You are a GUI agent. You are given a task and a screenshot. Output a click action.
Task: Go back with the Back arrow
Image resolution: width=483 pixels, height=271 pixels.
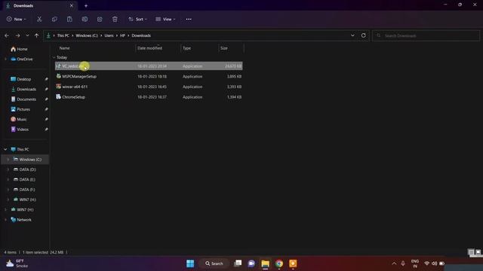click(x=7, y=35)
